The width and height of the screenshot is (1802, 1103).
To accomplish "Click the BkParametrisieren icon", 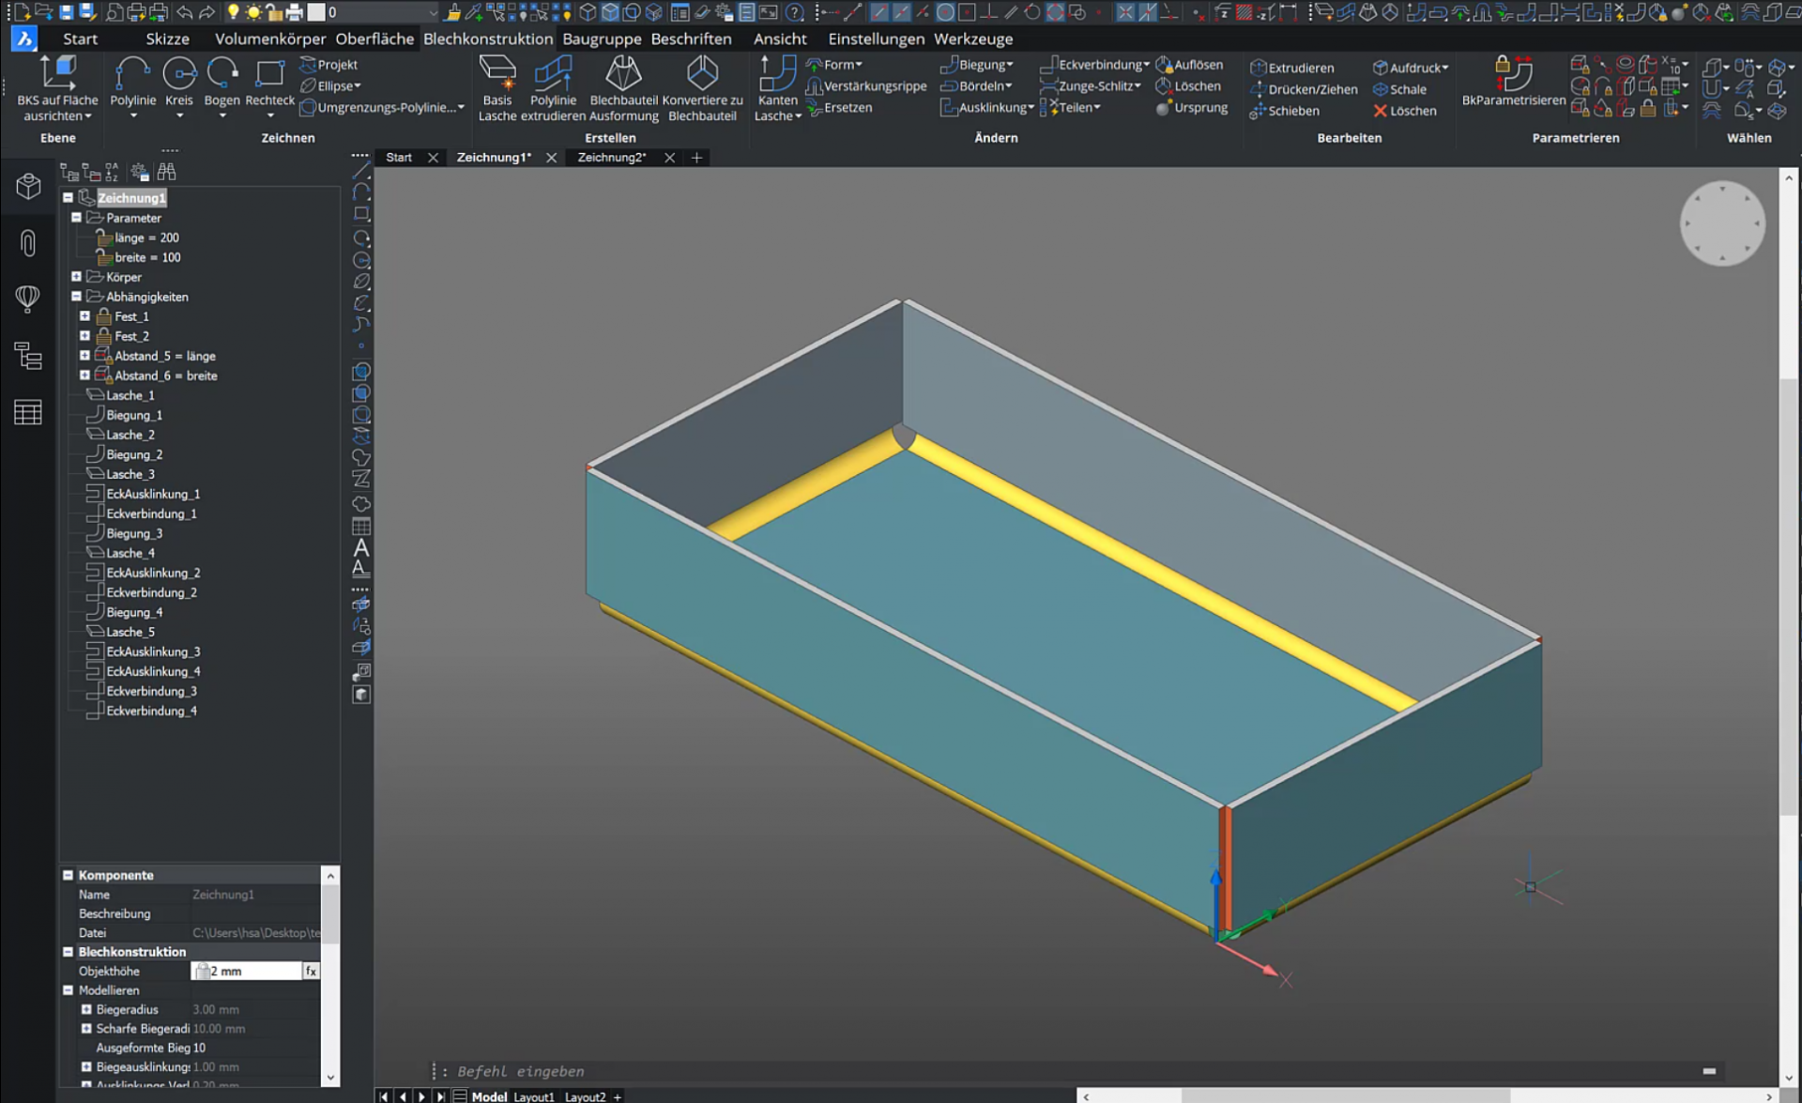I will (1513, 81).
